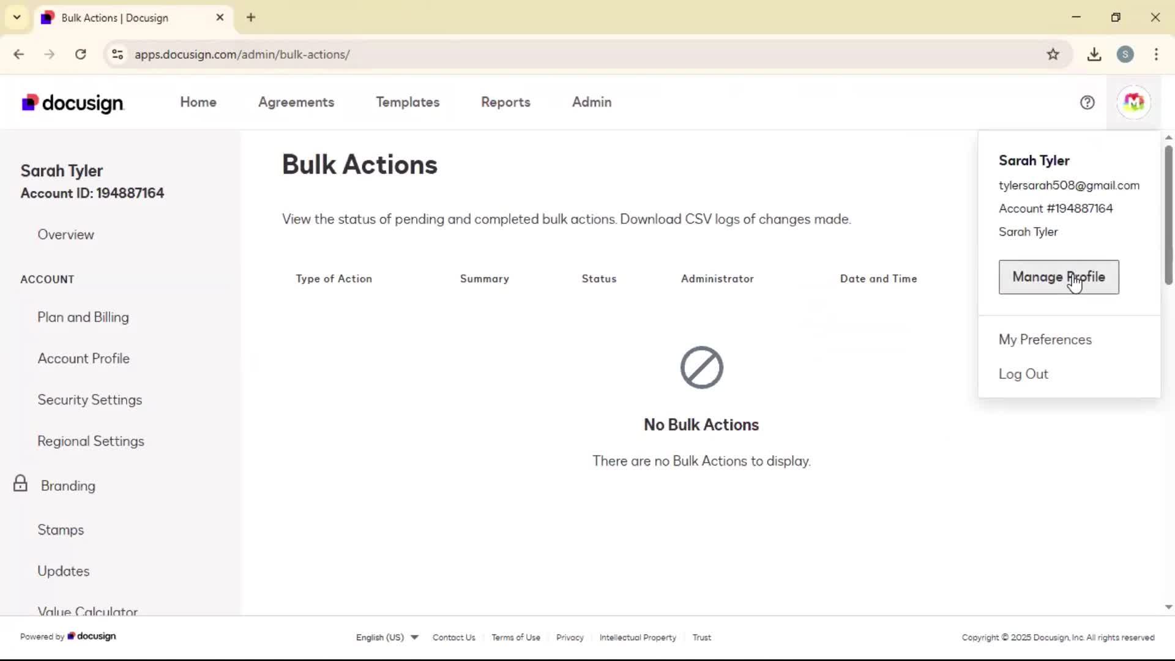
Task: Click the scrollbar up arrow
Action: tap(1168, 137)
